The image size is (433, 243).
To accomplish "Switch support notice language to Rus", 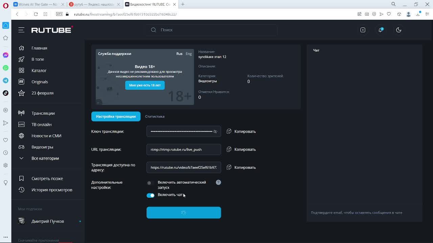I will pyautogui.click(x=179, y=54).
